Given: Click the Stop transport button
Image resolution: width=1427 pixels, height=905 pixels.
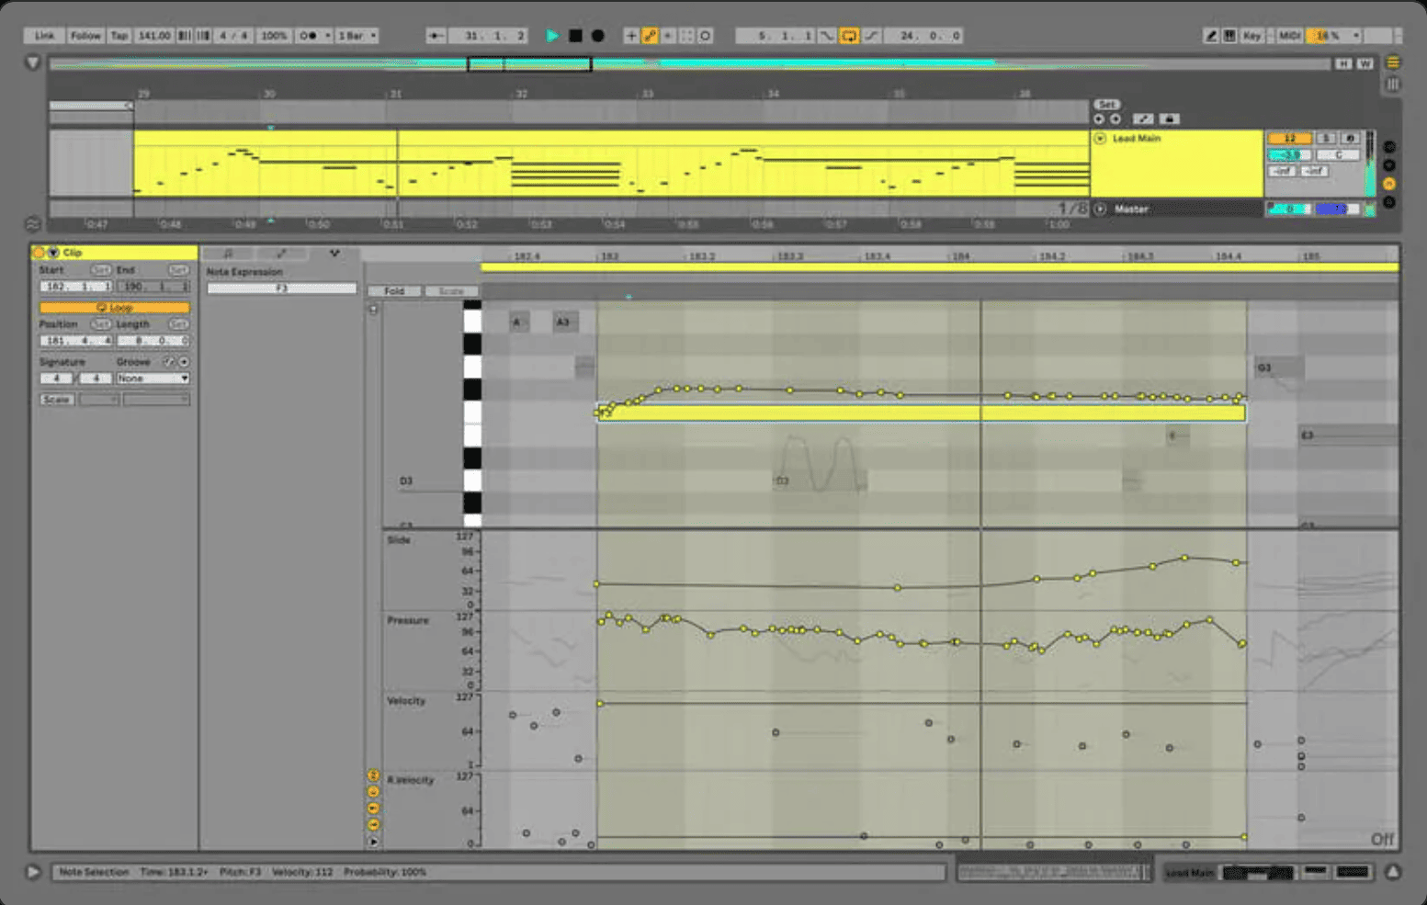Looking at the screenshot, I should [x=575, y=36].
